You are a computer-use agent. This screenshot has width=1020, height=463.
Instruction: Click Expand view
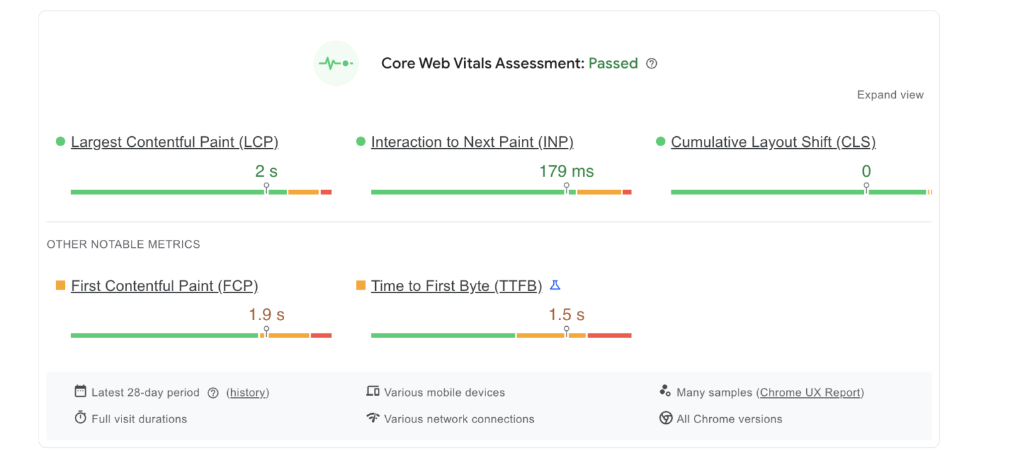click(890, 94)
